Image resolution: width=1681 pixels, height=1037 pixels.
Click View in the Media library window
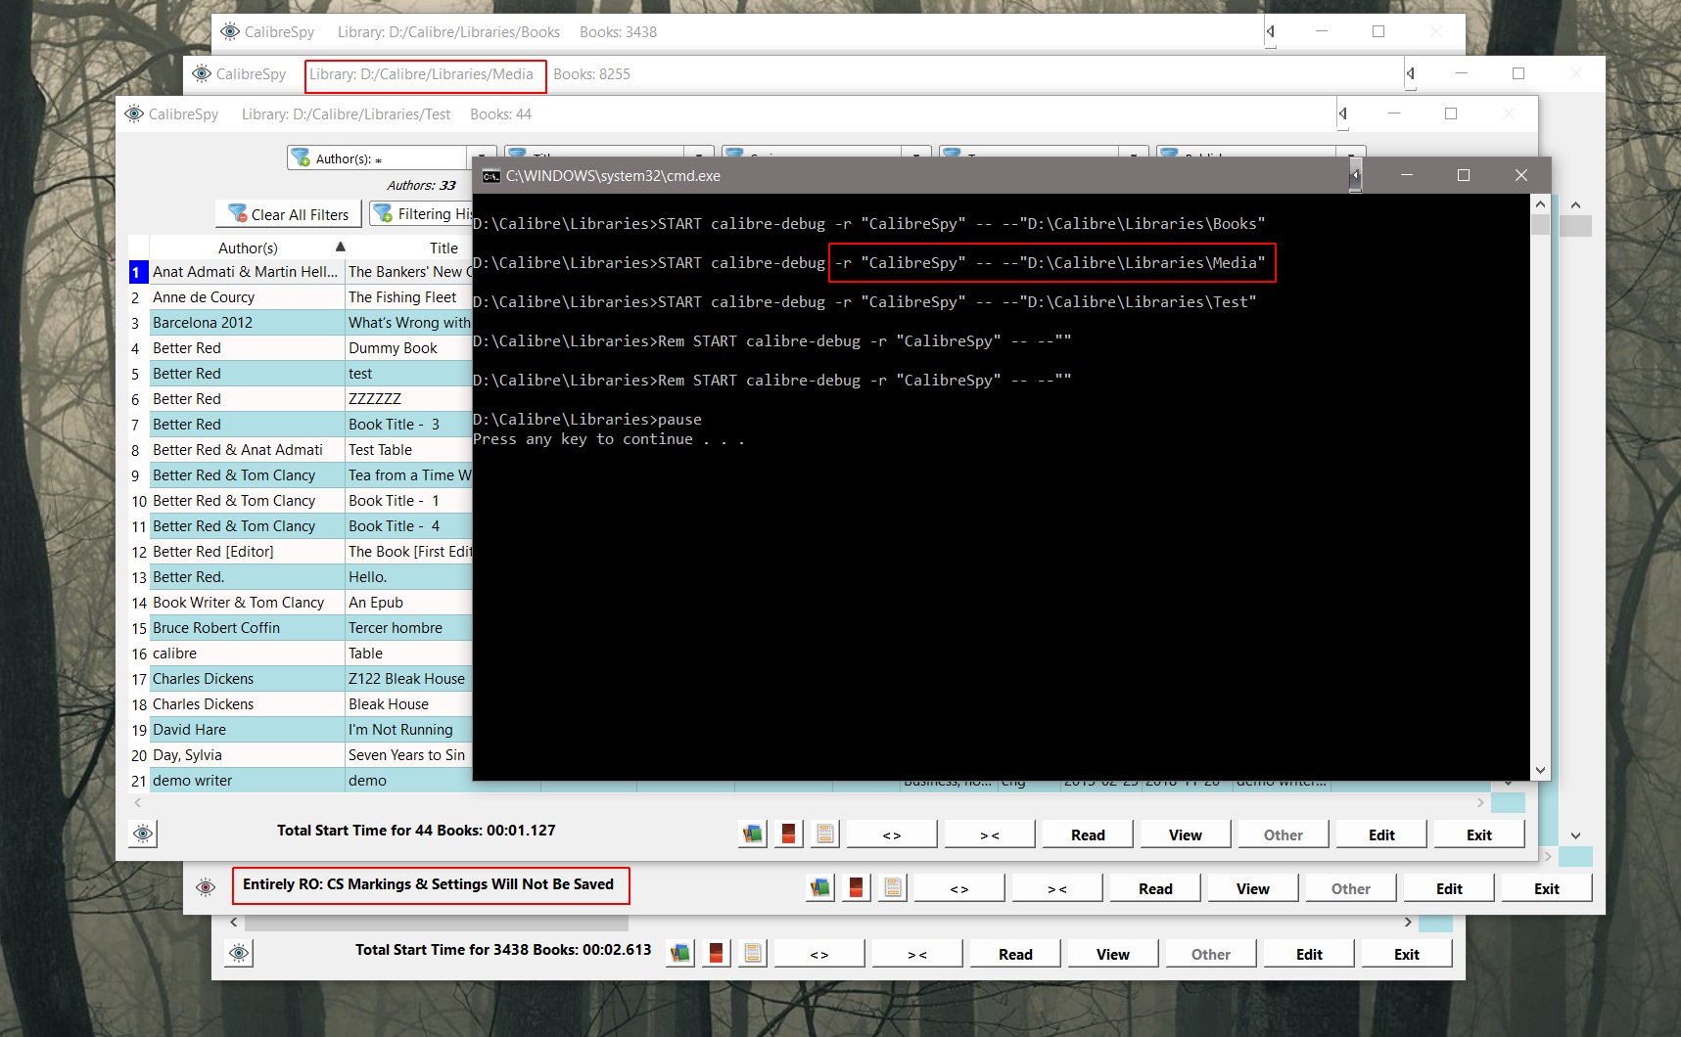(1253, 888)
